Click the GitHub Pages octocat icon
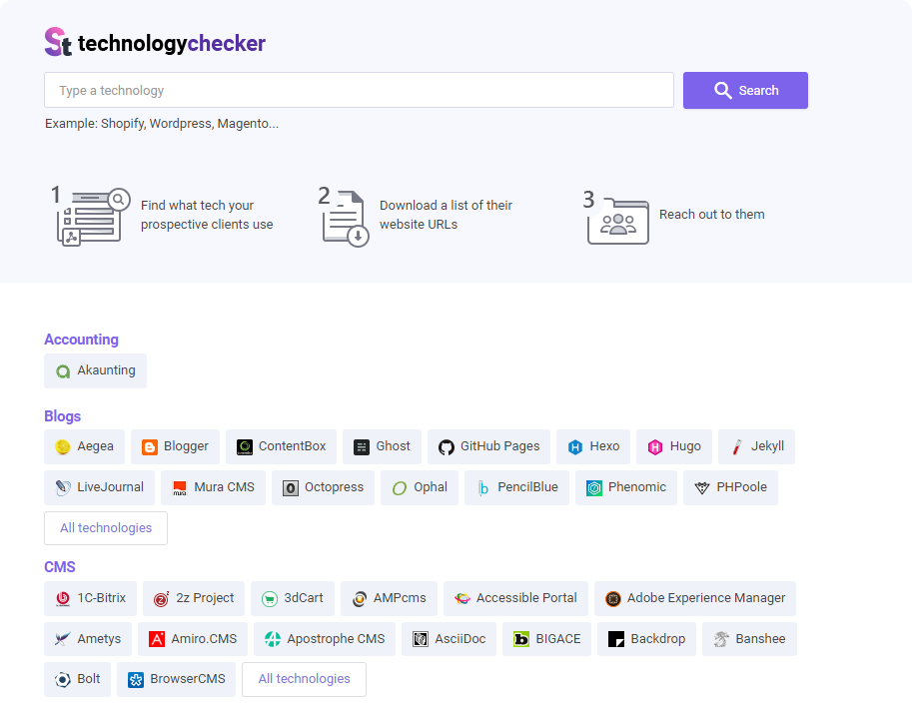Screen dimensions: 912x707 pyautogui.click(x=447, y=447)
